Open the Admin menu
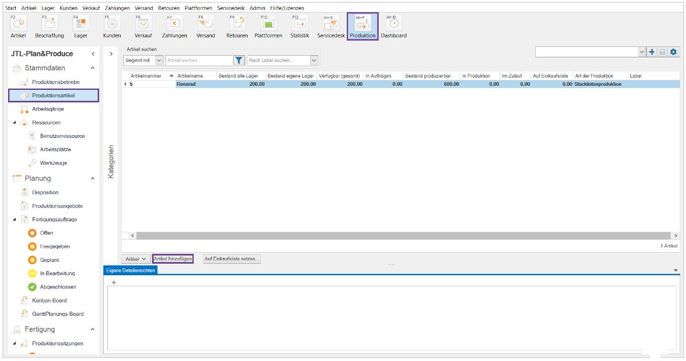686x361 pixels. [x=257, y=8]
